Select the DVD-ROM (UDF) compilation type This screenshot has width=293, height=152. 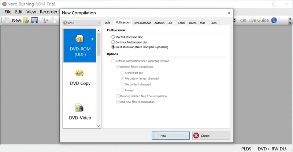(x=80, y=45)
